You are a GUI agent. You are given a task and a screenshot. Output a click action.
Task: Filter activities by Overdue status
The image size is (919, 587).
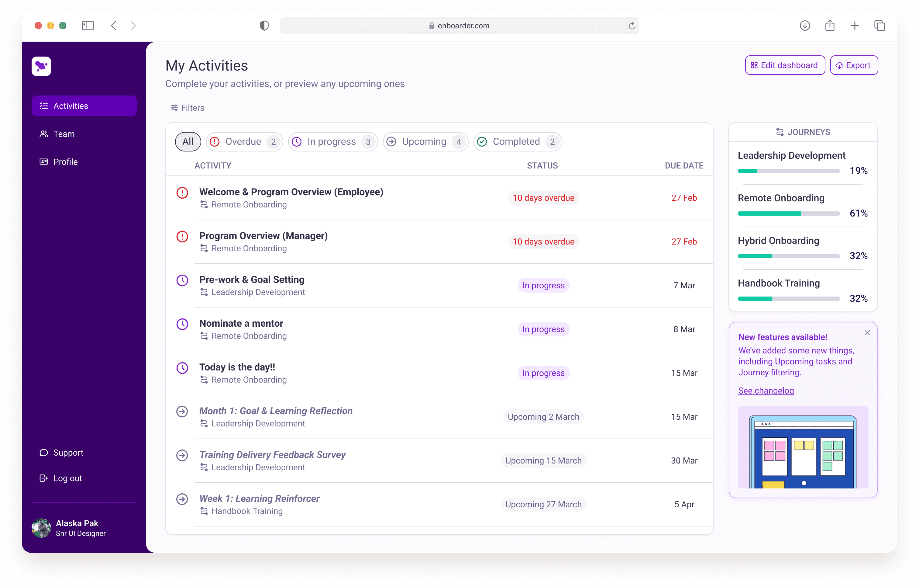coord(244,142)
